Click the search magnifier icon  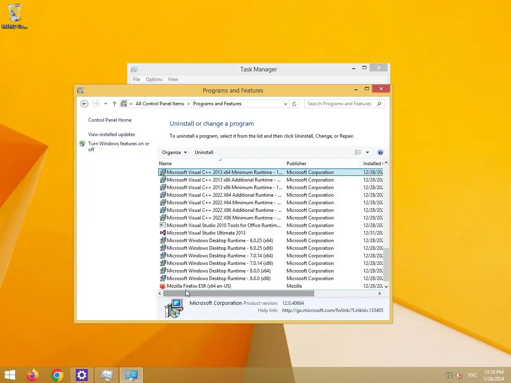click(379, 104)
